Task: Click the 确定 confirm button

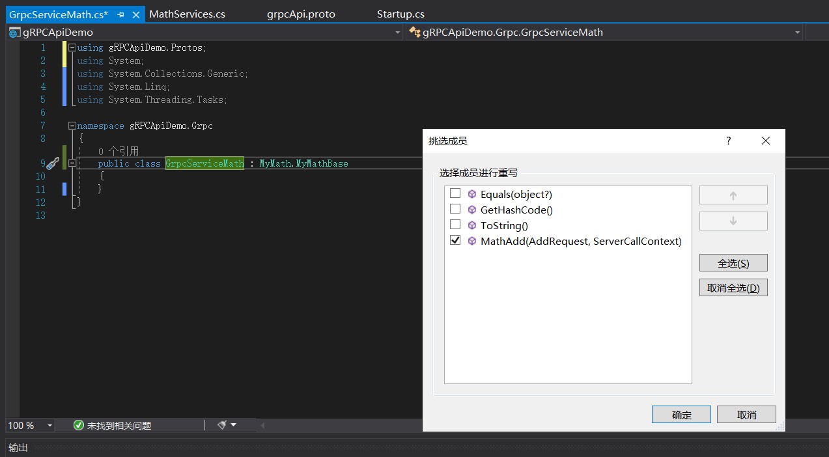Action: click(681, 415)
